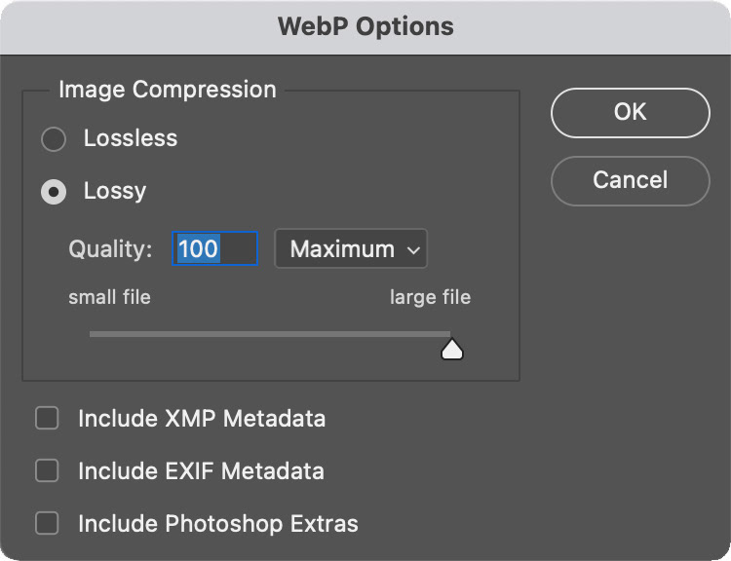The height and width of the screenshot is (561, 731).
Task: Tick the Include EXIF Metadata checkbox
Action: pos(47,471)
